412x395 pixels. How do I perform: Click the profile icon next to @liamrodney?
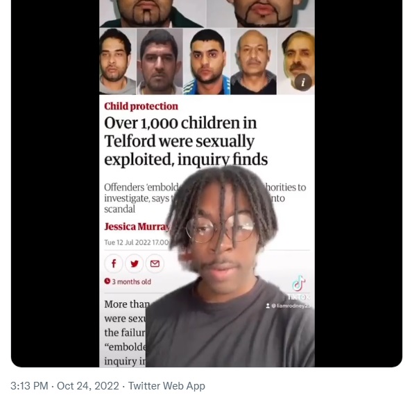(268, 306)
